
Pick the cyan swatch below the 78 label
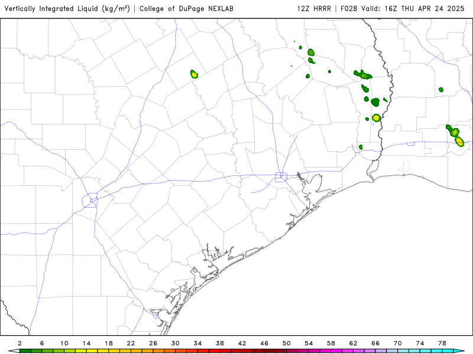pyautogui.click(x=448, y=351)
